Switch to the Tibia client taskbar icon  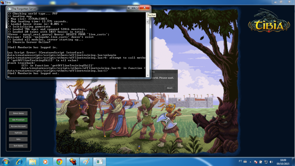click(x=73, y=162)
